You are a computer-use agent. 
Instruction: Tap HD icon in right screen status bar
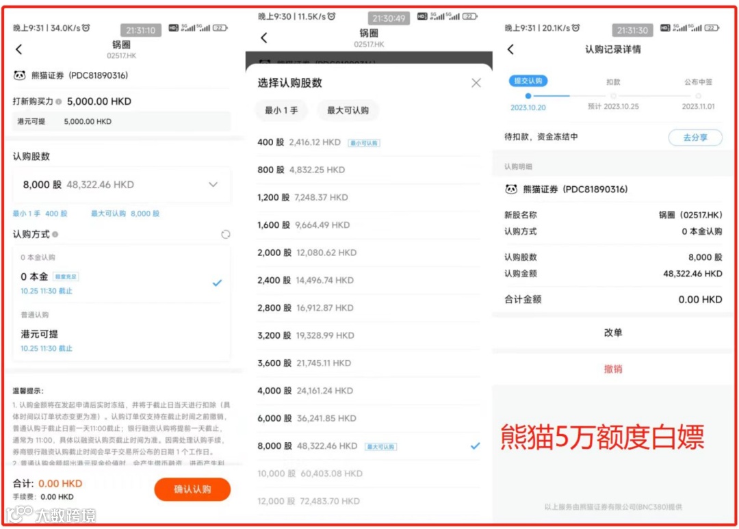click(x=665, y=28)
